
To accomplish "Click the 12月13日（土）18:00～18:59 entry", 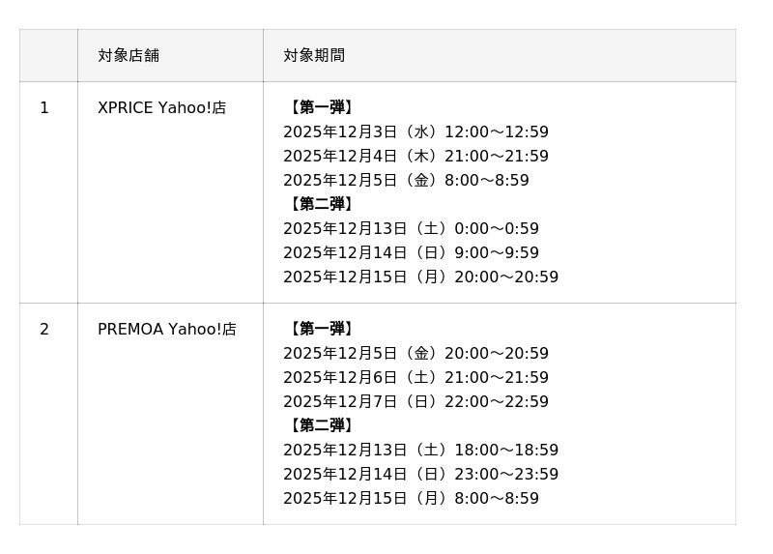I will pos(420,451).
